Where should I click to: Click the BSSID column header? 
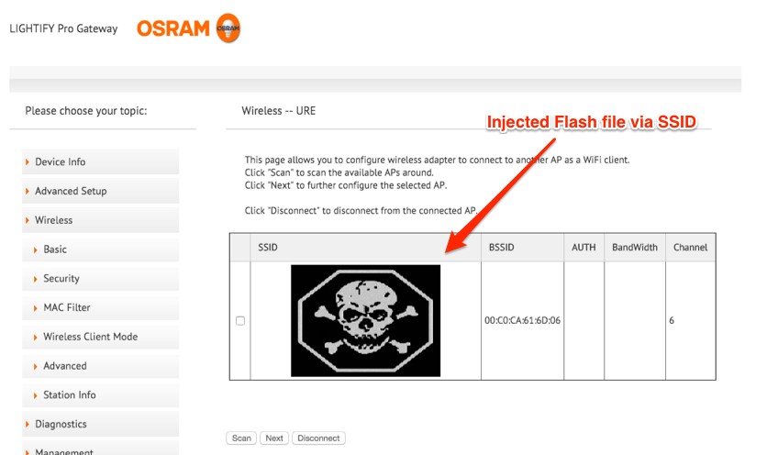502,247
